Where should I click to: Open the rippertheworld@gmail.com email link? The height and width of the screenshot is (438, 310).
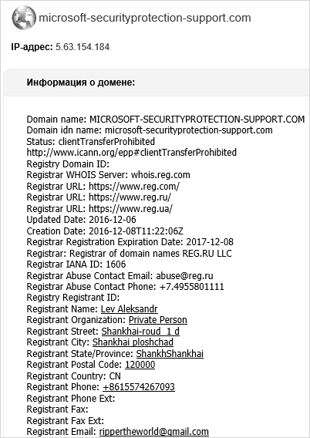tap(154, 432)
